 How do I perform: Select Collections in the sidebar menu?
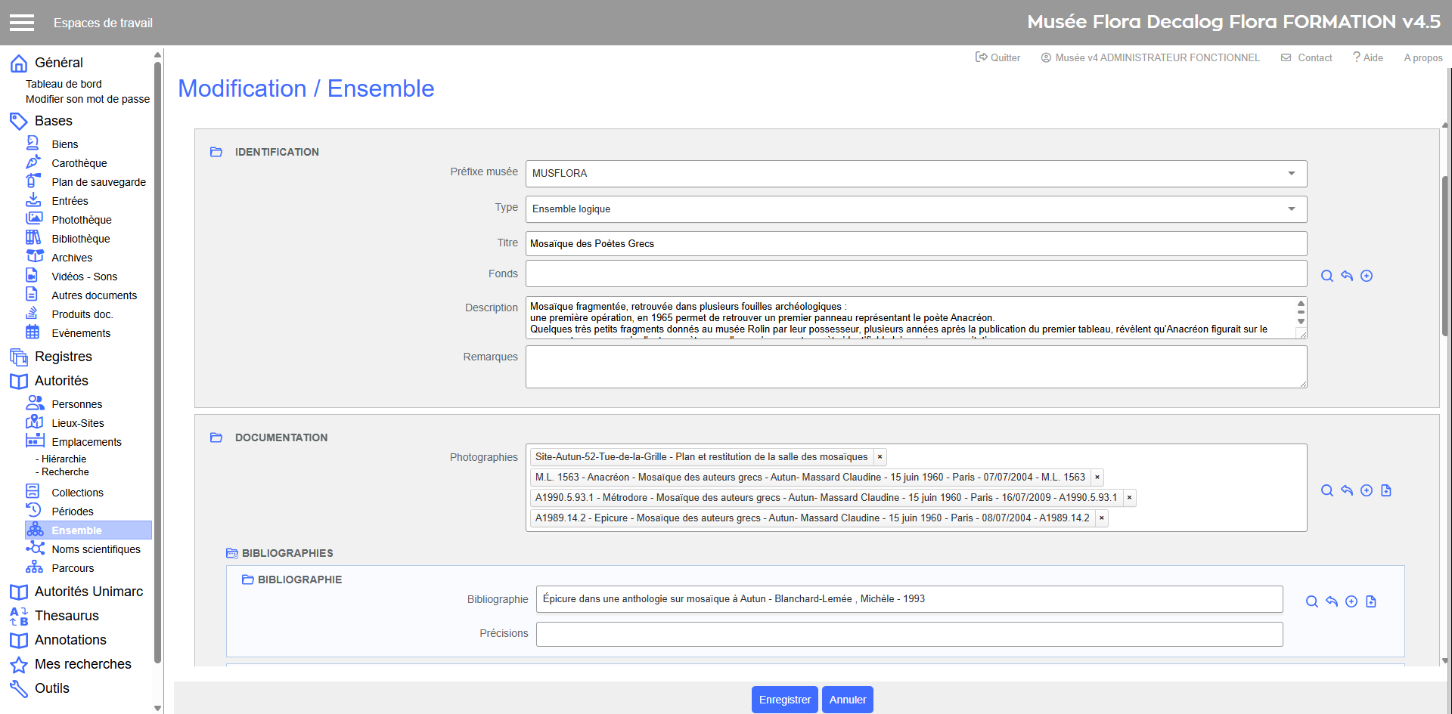click(x=77, y=493)
